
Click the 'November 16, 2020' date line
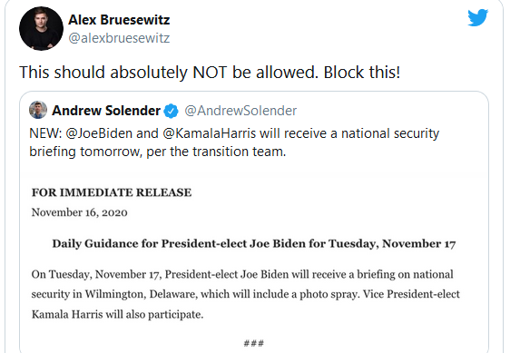tap(79, 212)
